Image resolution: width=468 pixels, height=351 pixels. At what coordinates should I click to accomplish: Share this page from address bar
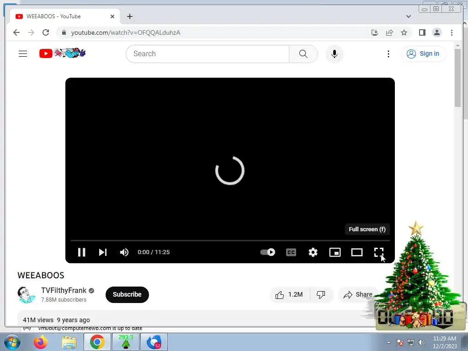coord(389,32)
